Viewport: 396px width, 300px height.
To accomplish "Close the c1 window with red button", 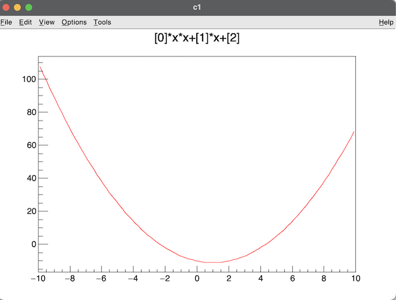I will coord(6,8).
